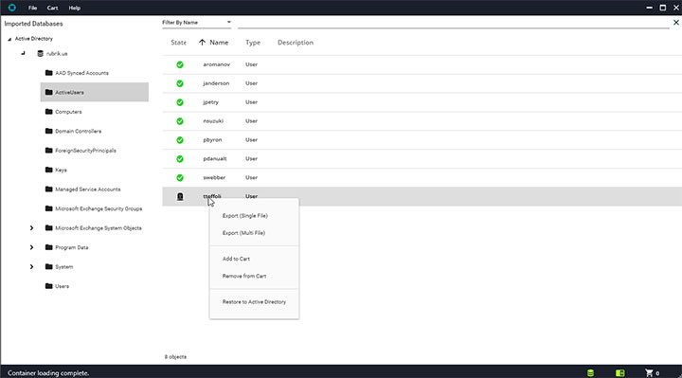Click green state check for aromanov
The width and height of the screenshot is (682, 378).
click(x=180, y=64)
